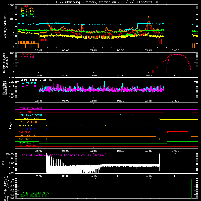Click the vertical Flags axis label
This screenshot has height=201, width=201.
point(10,125)
